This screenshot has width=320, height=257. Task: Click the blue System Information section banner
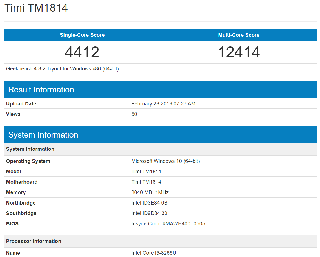(43, 135)
